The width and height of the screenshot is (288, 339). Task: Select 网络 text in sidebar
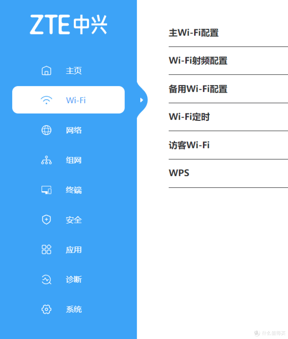(74, 130)
